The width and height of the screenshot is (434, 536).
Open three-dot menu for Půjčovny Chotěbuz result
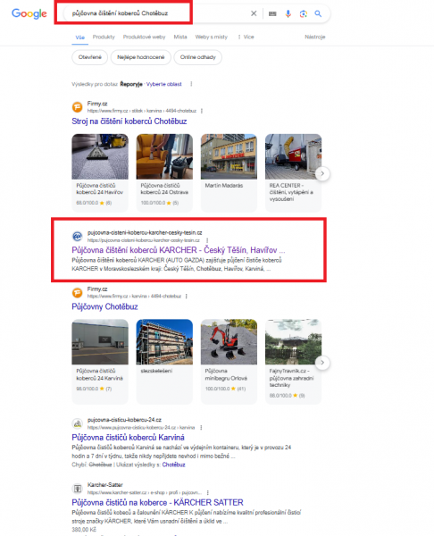point(187,296)
